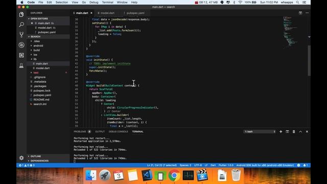Viewport: 327px width, 184px height.
Task: Switch to the Problems panel tab
Action: [82, 132]
